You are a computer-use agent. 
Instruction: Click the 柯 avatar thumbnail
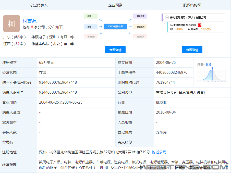coord(11,23)
